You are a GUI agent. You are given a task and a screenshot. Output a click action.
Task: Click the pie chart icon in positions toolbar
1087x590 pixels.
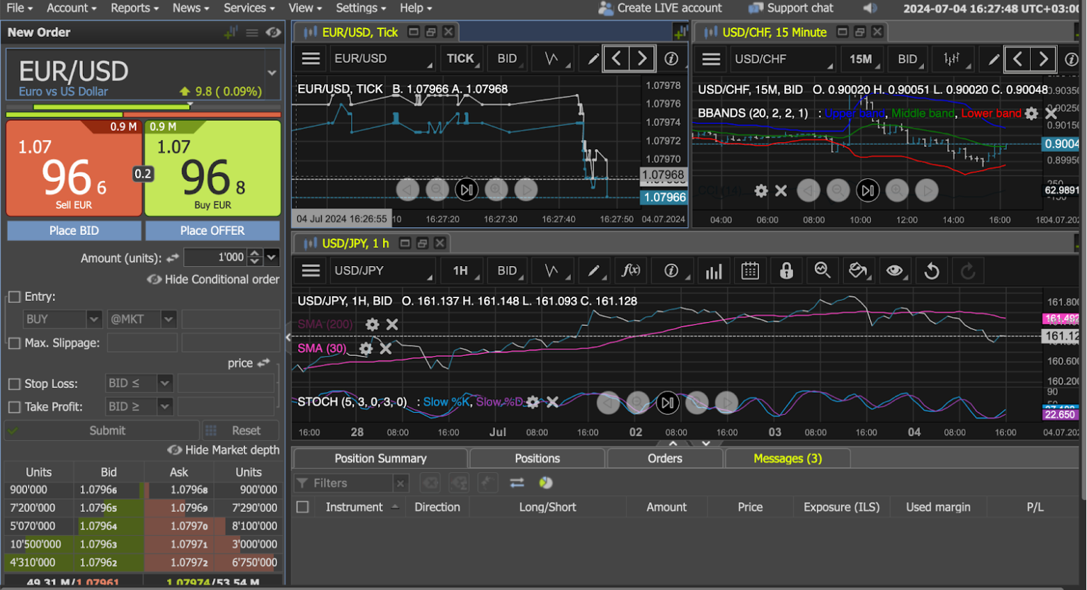click(x=546, y=483)
